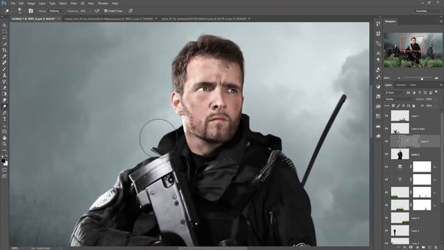The width and height of the screenshot is (444, 250).
Task: Open the Filter menu
Action: tap(74, 3)
